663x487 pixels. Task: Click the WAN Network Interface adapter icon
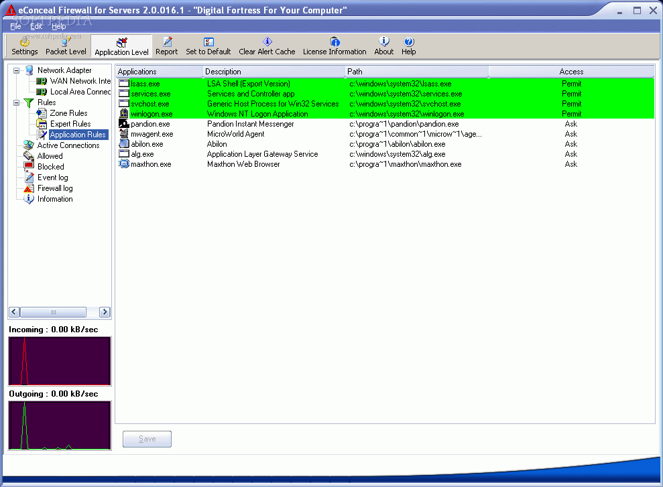pos(42,81)
